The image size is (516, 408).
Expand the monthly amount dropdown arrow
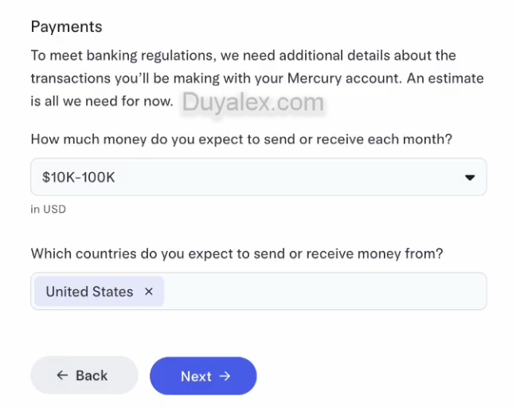click(x=470, y=178)
